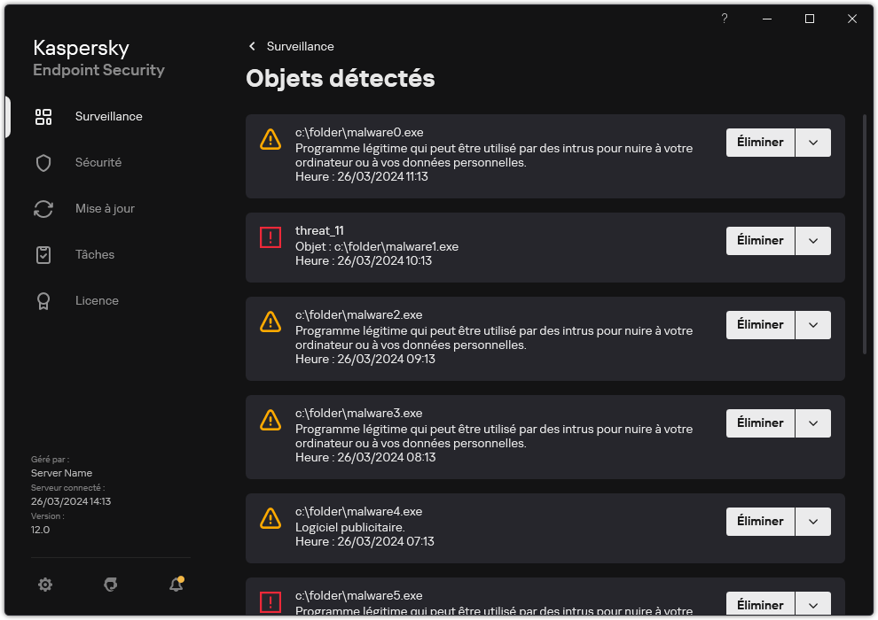Click the warning triangle for malware4.exe
Image resolution: width=878 pixels, height=620 pixels.
coord(270,518)
